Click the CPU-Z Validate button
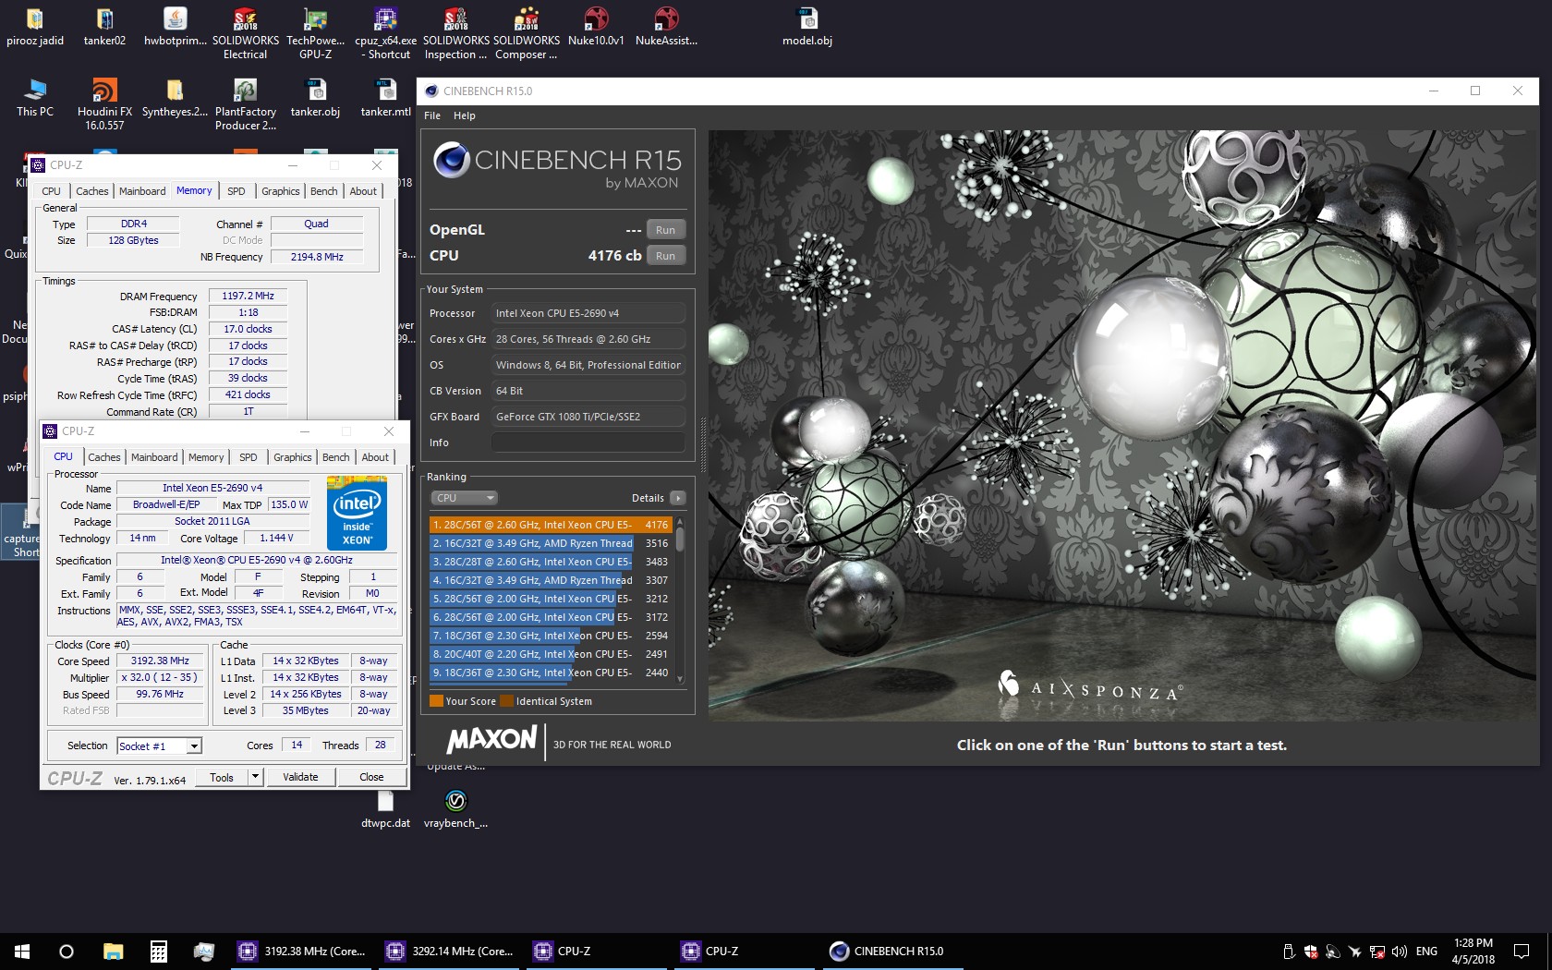This screenshot has width=1552, height=970. point(300,777)
